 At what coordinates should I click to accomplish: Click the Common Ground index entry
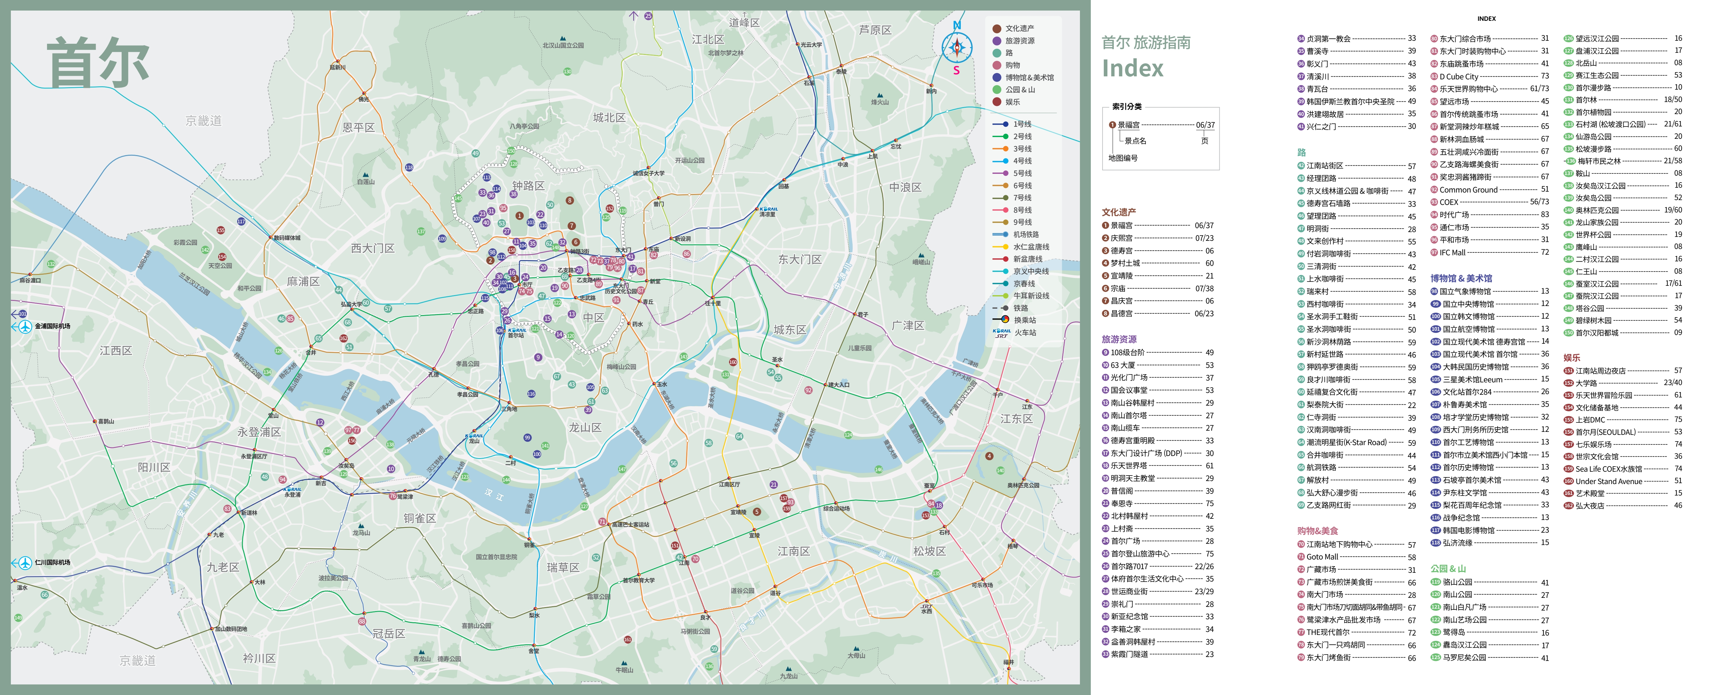click(x=1489, y=190)
